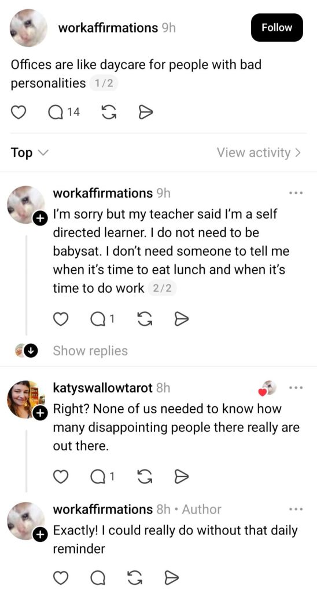317x593 pixels.
Task: Like the main workaffirmations post
Action: 20,112
